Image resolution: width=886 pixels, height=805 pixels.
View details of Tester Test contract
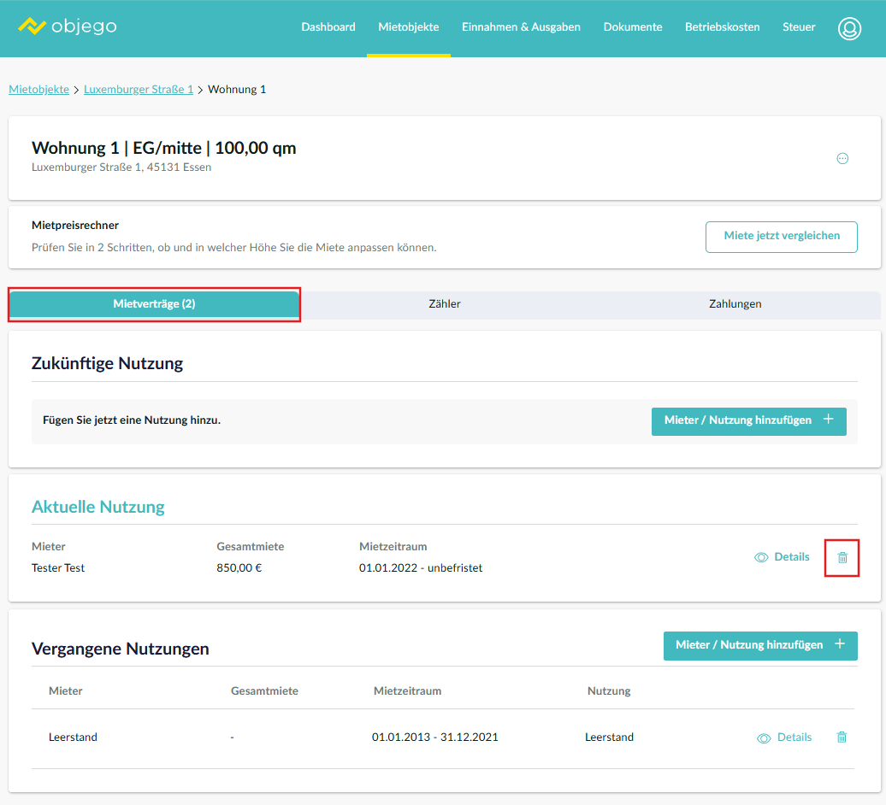tap(782, 557)
